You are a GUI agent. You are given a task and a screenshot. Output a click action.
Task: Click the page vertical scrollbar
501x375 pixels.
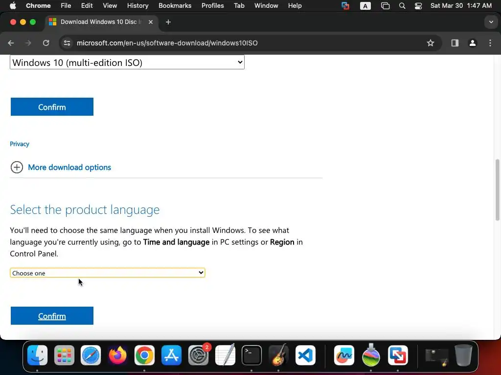point(497,190)
